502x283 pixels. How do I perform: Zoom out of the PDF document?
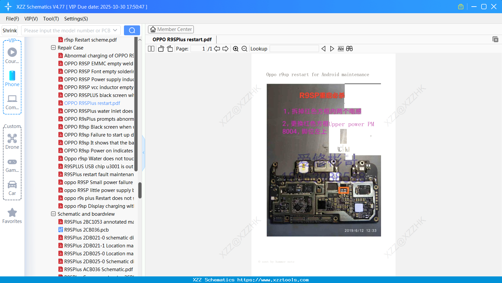tap(244, 49)
